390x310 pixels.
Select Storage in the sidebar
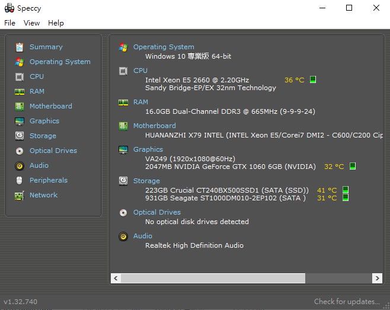click(43, 136)
